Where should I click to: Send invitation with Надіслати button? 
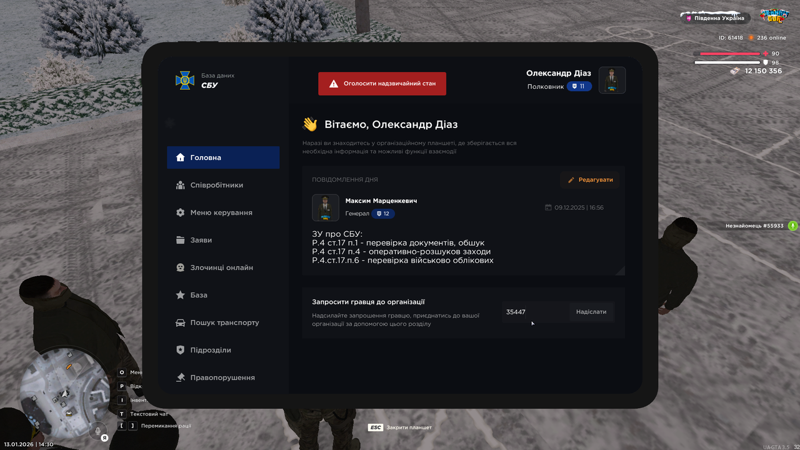(x=591, y=312)
